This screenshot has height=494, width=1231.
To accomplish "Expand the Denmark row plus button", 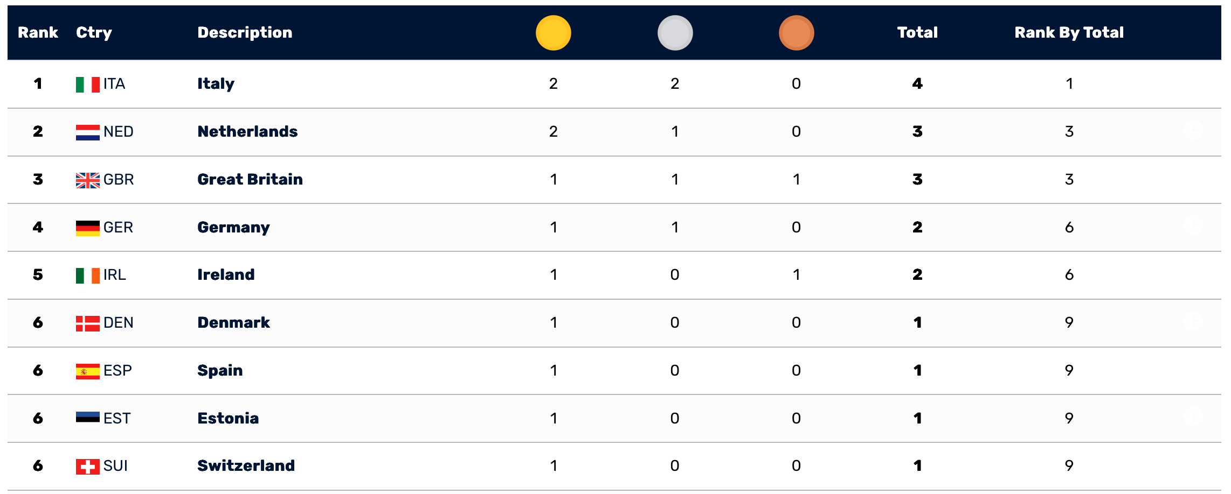I will (x=1193, y=321).
